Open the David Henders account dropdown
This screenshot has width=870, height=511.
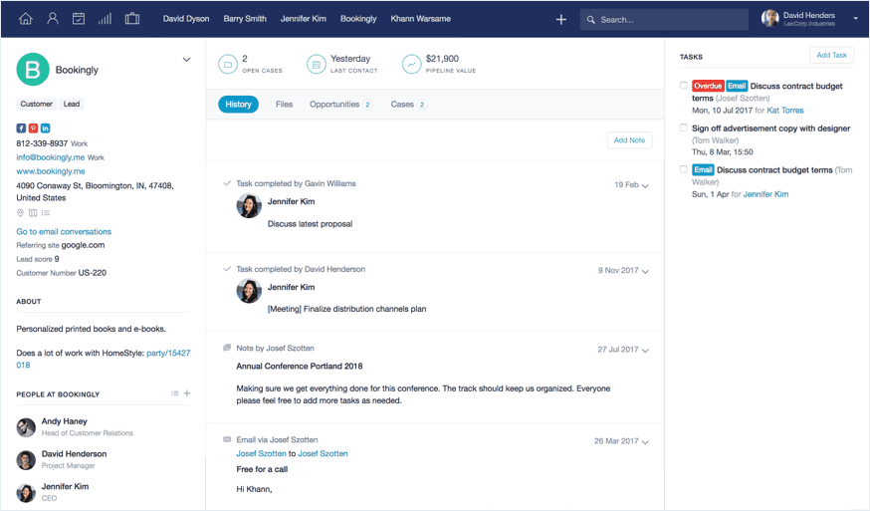coord(855,19)
